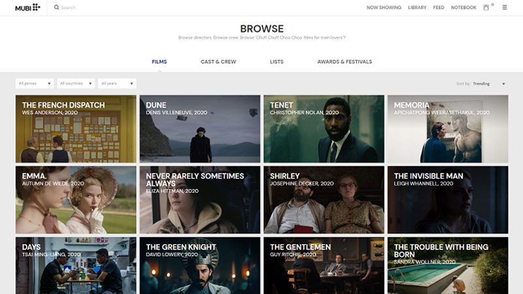Open the Now Showing page
The width and height of the screenshot is (523, 294).
(x=384, y=7)
